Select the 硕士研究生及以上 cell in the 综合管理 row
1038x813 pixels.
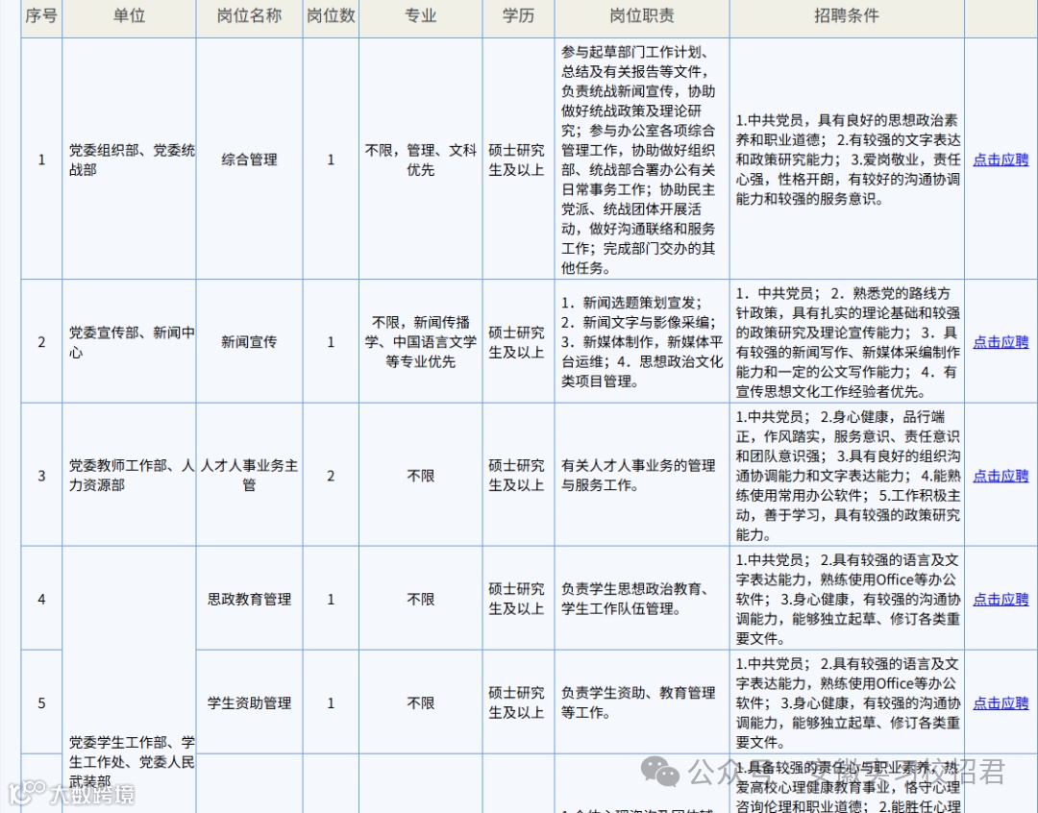(518, 160)
